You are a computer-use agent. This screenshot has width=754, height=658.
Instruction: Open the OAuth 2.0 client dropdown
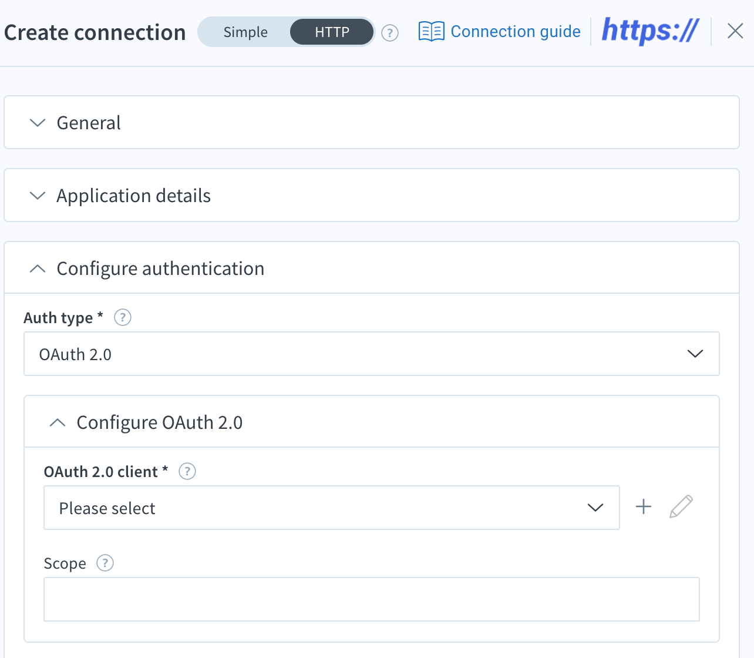click(x=332, y=508)
